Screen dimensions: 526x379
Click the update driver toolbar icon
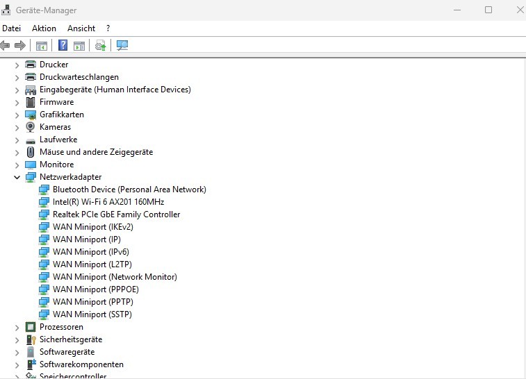pyautogui.click(x=101, y=46)
